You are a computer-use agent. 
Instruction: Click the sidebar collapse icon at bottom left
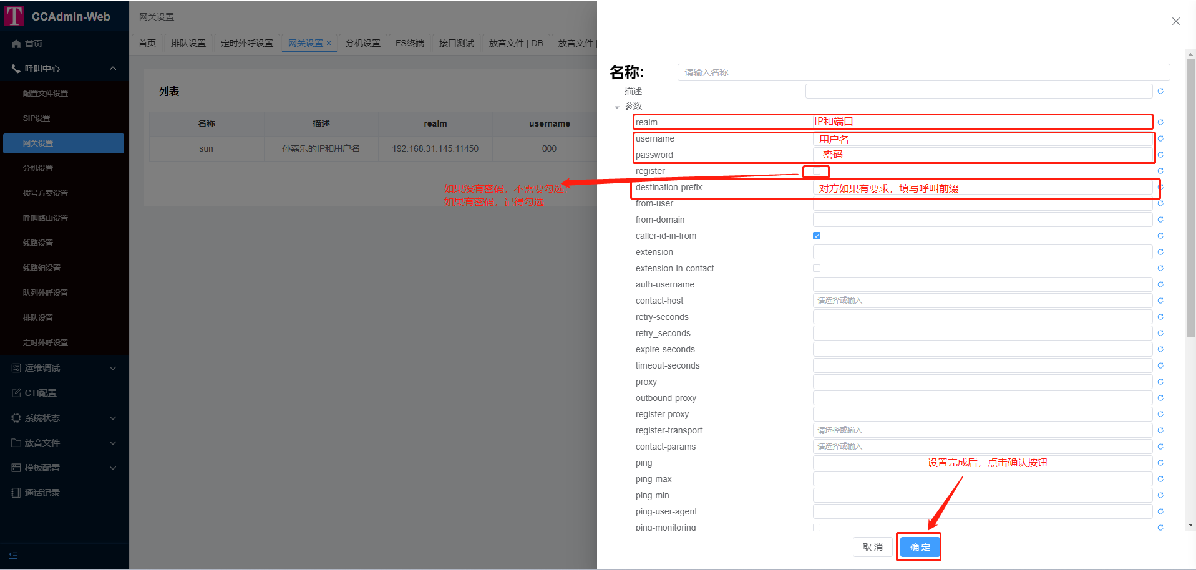(13, 555)
